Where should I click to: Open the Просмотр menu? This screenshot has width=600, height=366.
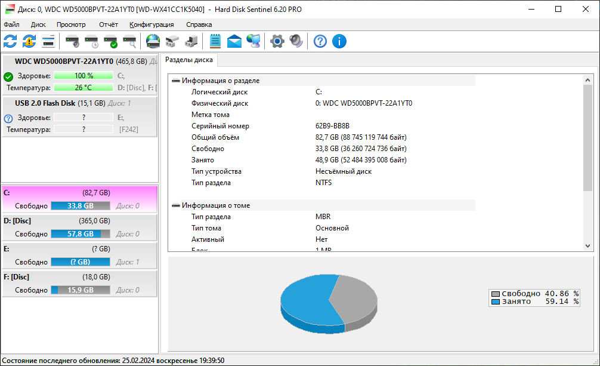point(71,24)
